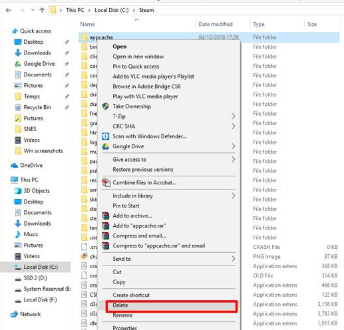Screen dimensions: 344x330
Task: Click the OneDrive cloud icon
Action: [x=14, y=166]
